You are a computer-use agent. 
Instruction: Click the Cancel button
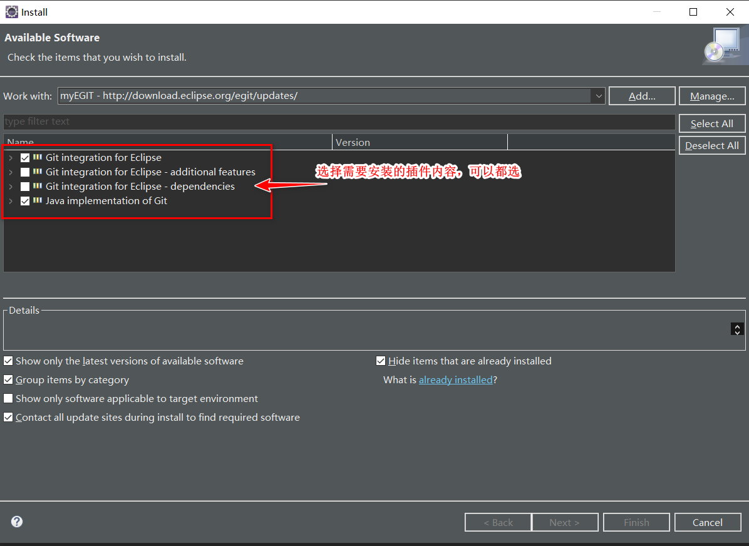pos(708,522)
